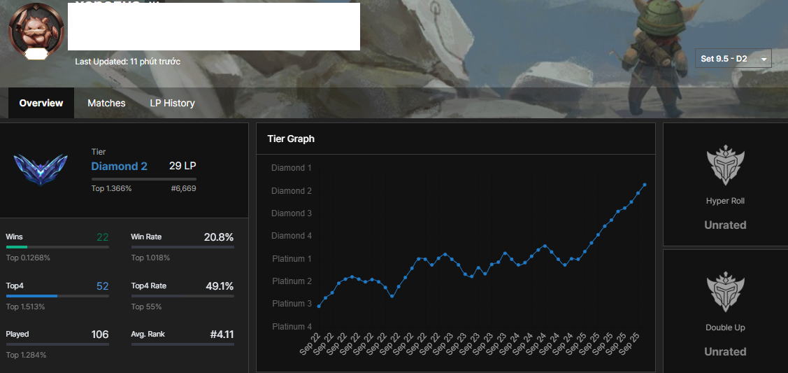Click the Hyper Roll unrated emblem
Image resolution: width=788 pixels, height=373 pixels.
pyautogui.click(x=725, y=165)
